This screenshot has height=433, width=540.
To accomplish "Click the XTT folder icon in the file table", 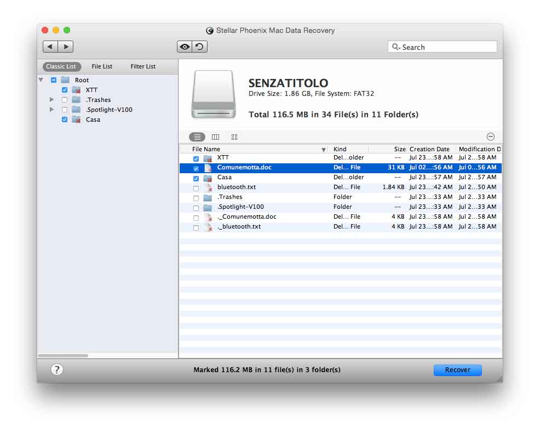I will [x=208, y=158].
